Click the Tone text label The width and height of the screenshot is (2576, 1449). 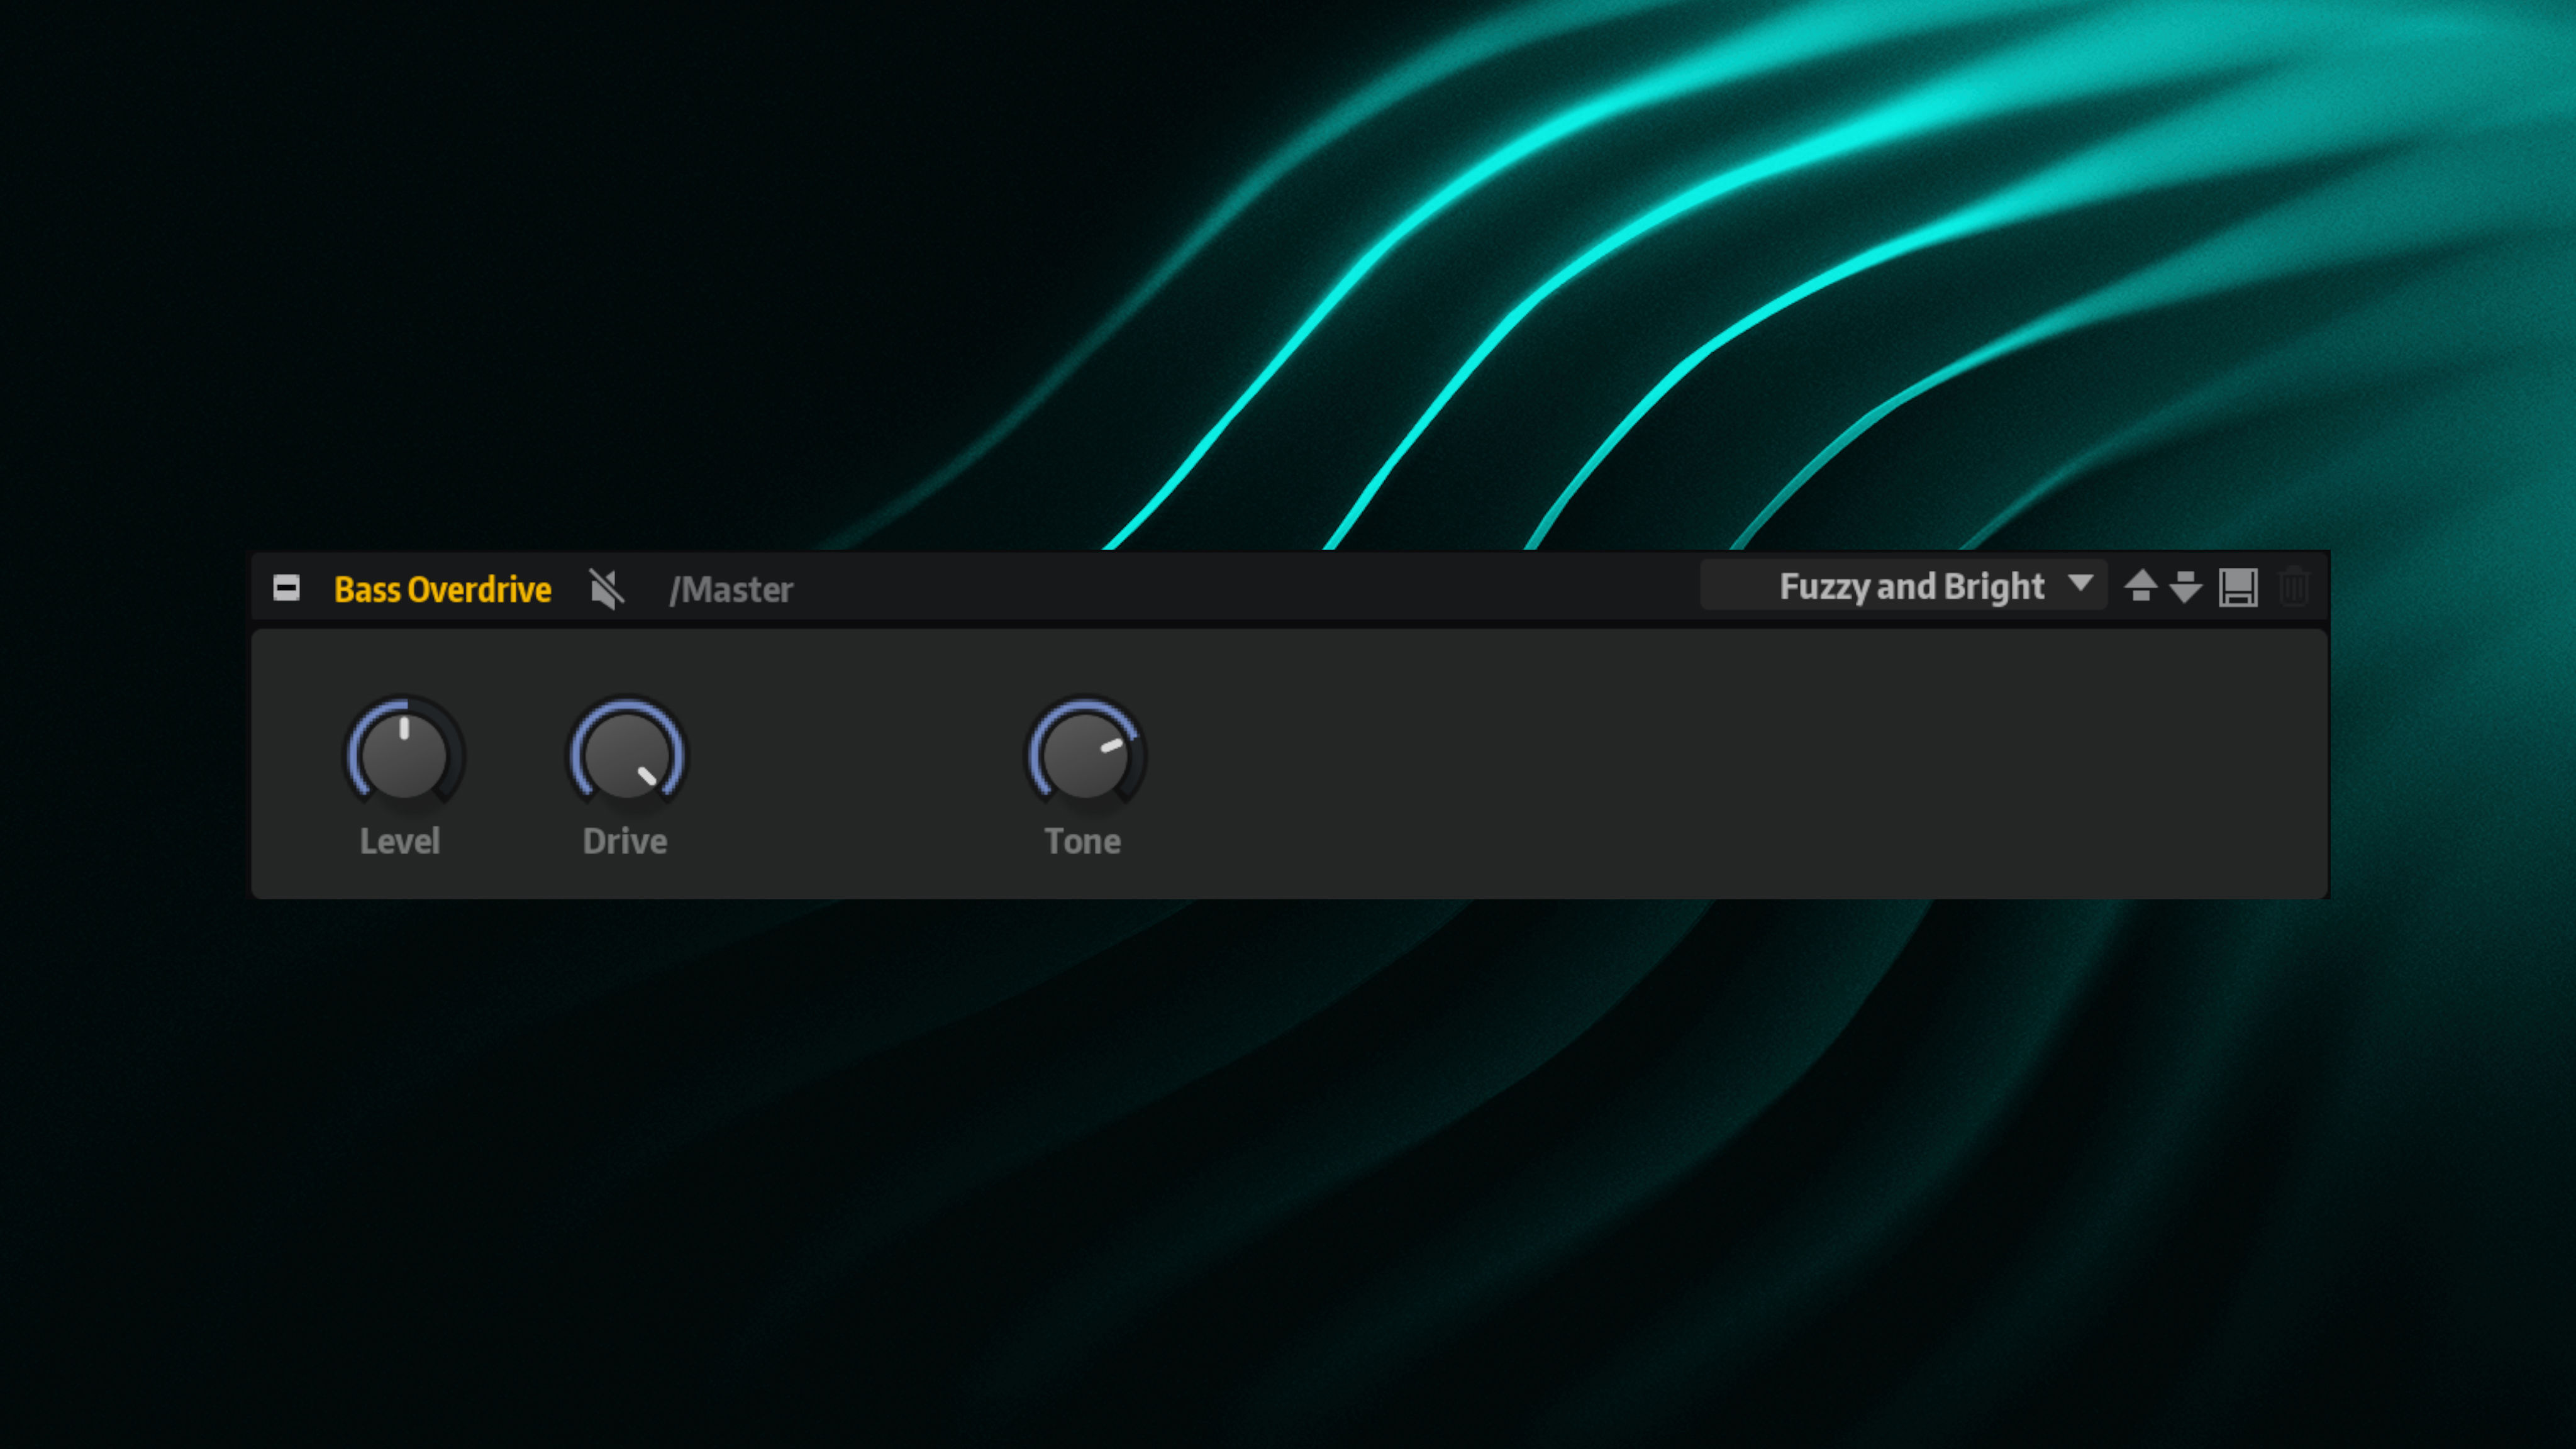1082,841
